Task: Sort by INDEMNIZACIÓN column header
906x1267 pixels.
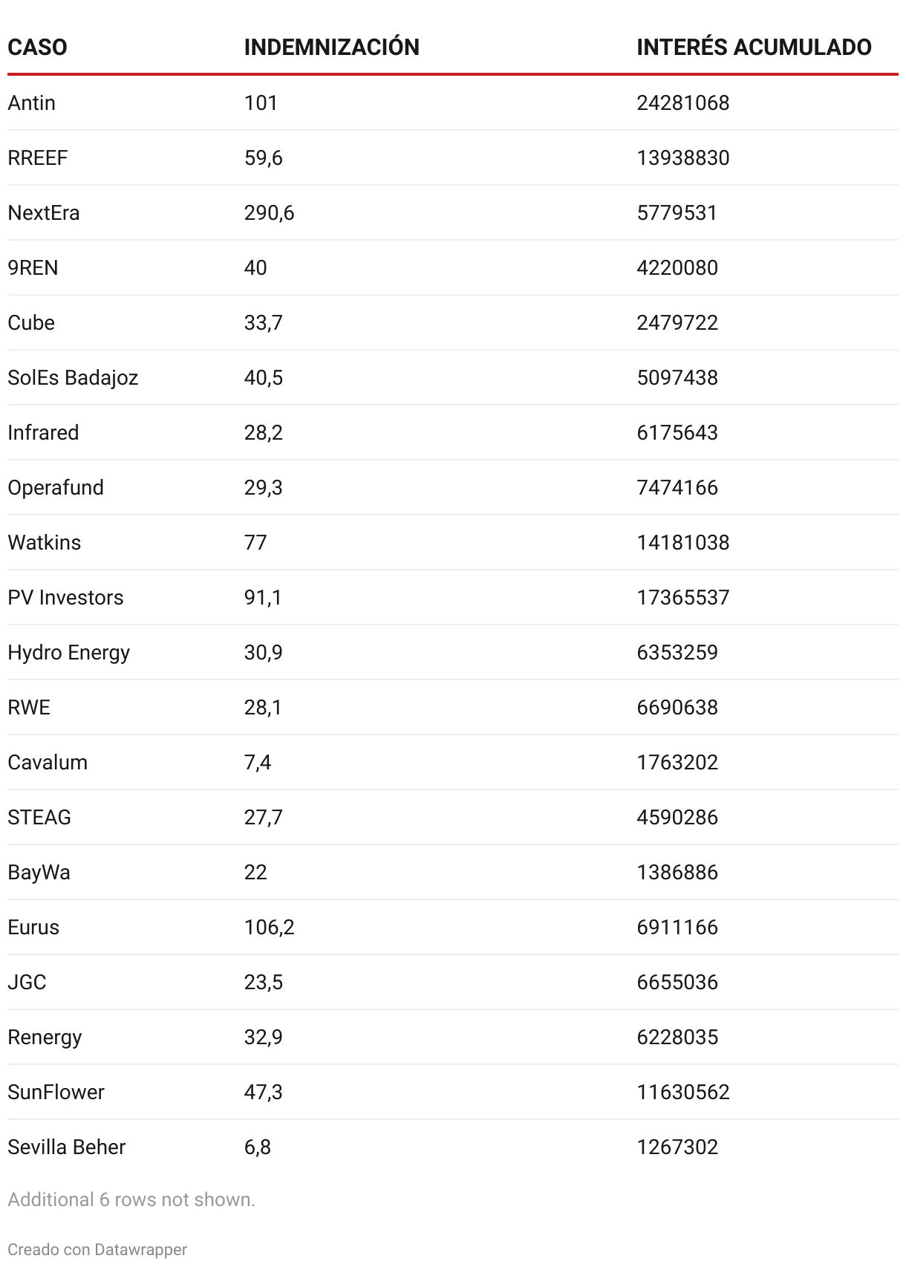Action: pyautogui.click(x=331, y=48)
